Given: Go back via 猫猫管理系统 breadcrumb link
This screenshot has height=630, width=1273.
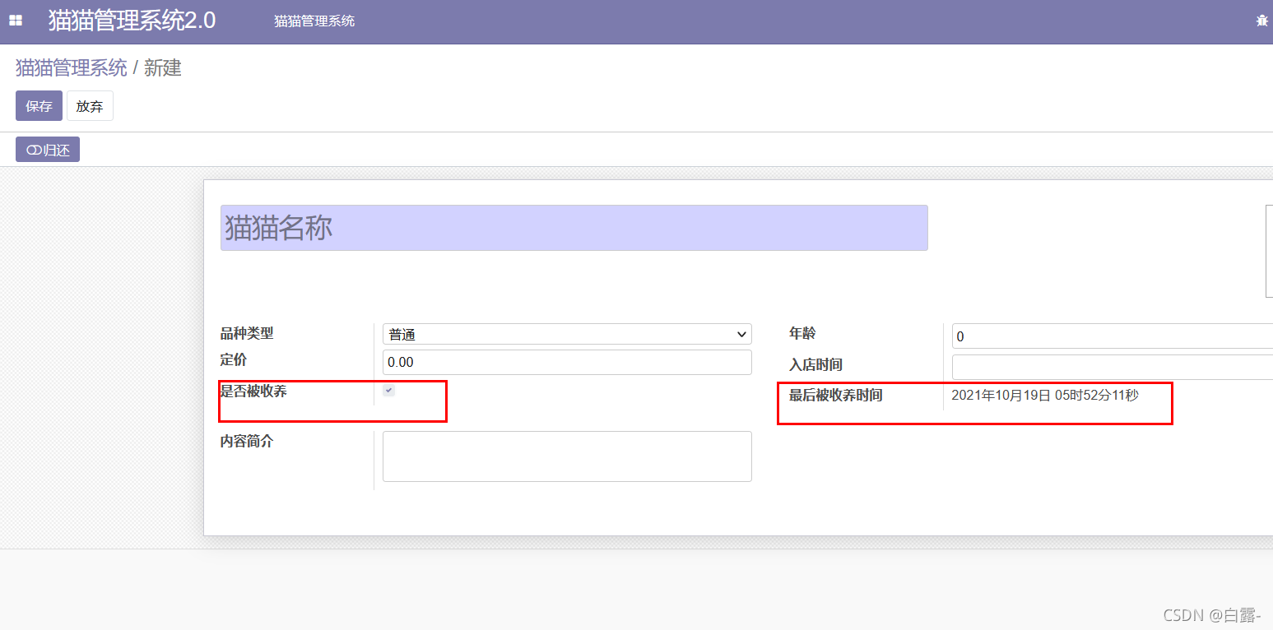Looking at the screenshot, I should pos(72,68).
